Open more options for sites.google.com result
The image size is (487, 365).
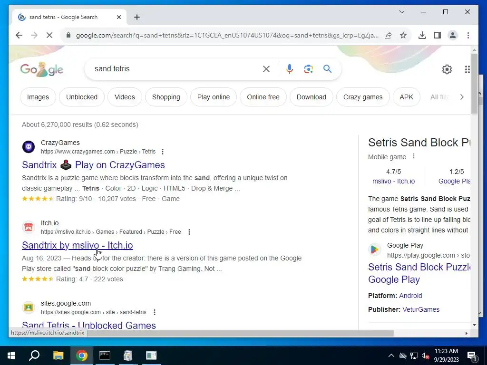pyautogui.click(x=155, y=312)
